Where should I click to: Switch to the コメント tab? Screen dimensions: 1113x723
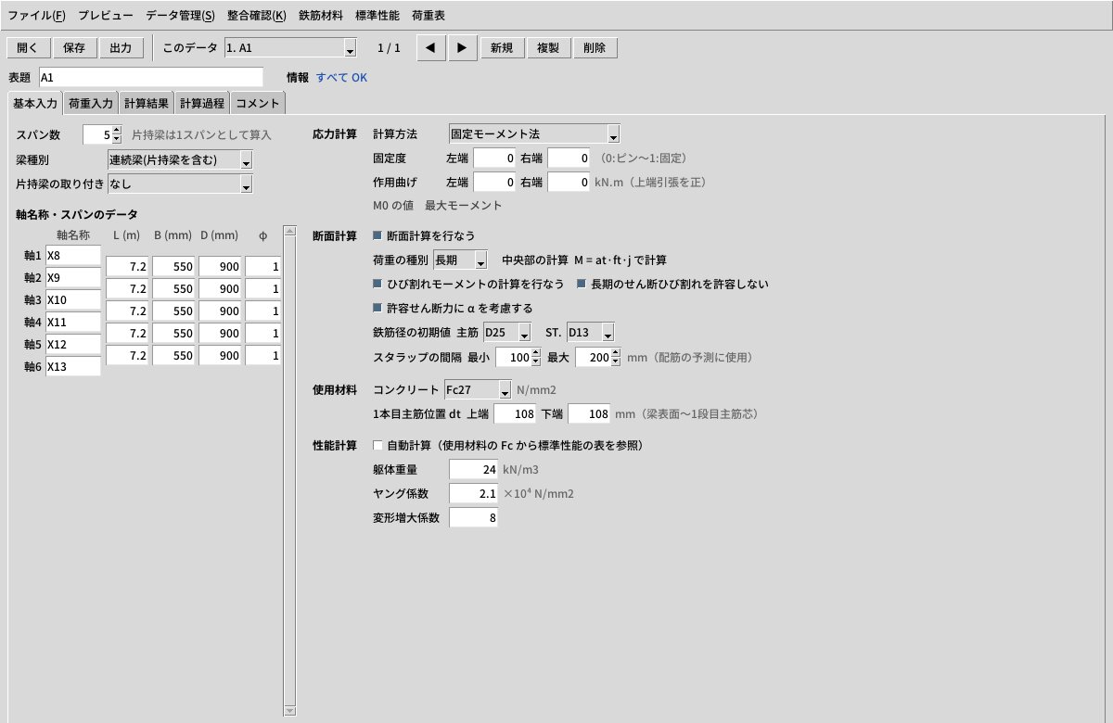258,103
